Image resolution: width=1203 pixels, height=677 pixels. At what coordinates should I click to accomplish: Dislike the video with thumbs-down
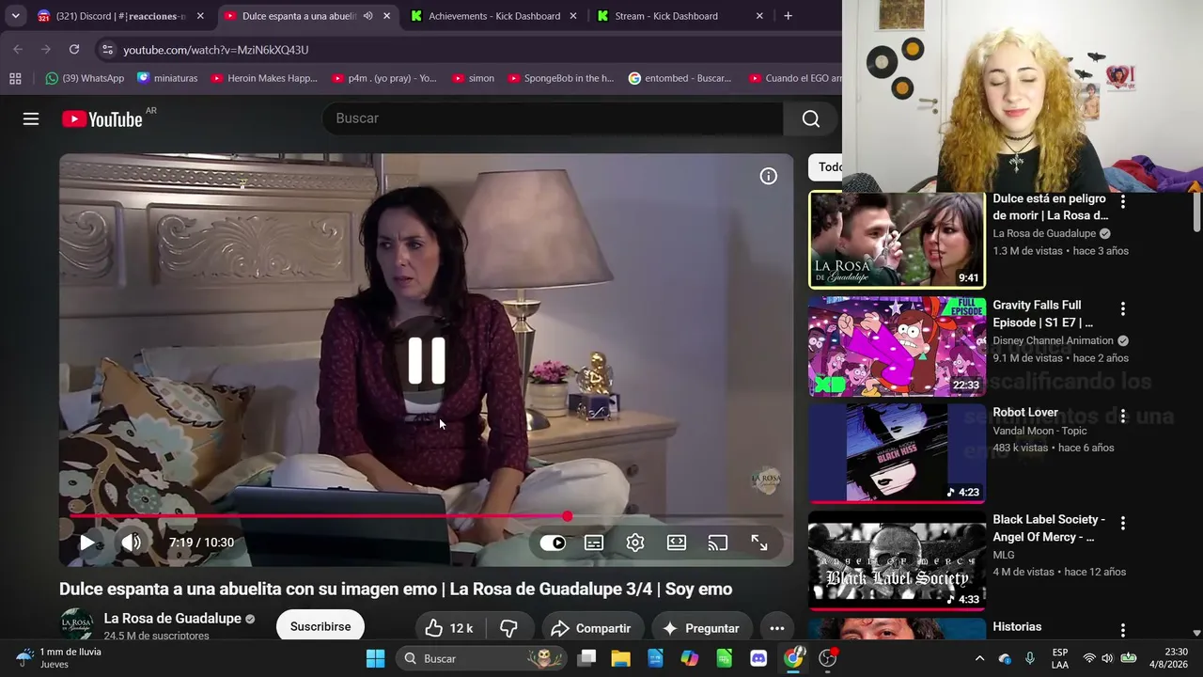[x=508, y=628]
